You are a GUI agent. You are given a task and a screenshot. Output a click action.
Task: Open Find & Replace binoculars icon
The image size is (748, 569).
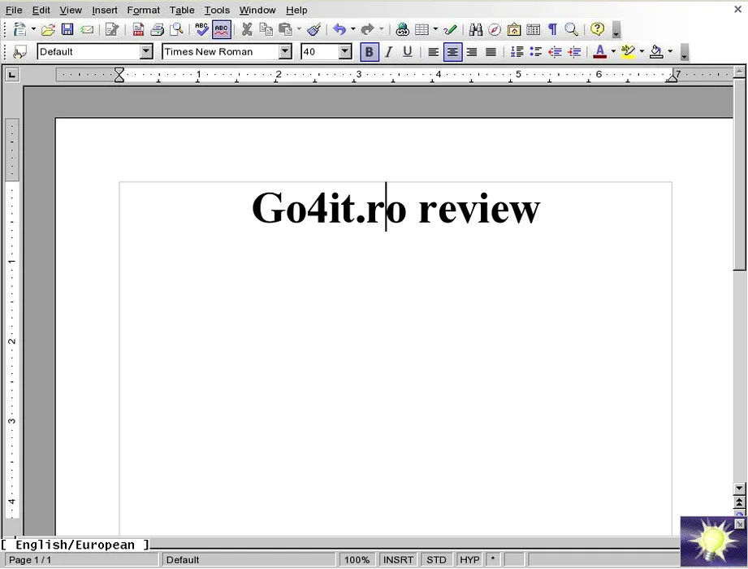point(476,30)
